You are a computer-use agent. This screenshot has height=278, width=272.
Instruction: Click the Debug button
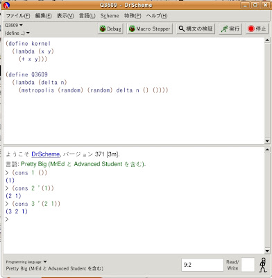pos(110,28)
